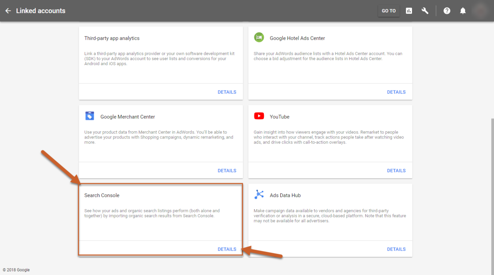Image resolution: width=494 pixels, height=275 pixels.
Task: Open the Reports chart icon
Action: [409, 11]
